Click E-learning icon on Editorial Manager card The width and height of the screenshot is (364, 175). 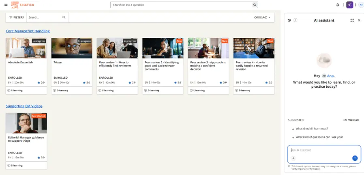9,166
